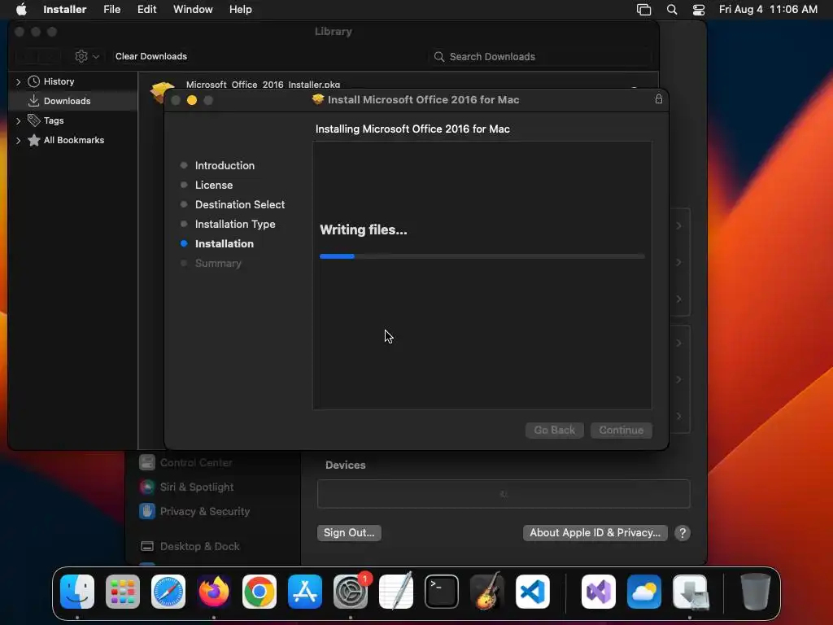833x625 pixels.
Task: Click the License installer step
Action: [x=214, y=185]
